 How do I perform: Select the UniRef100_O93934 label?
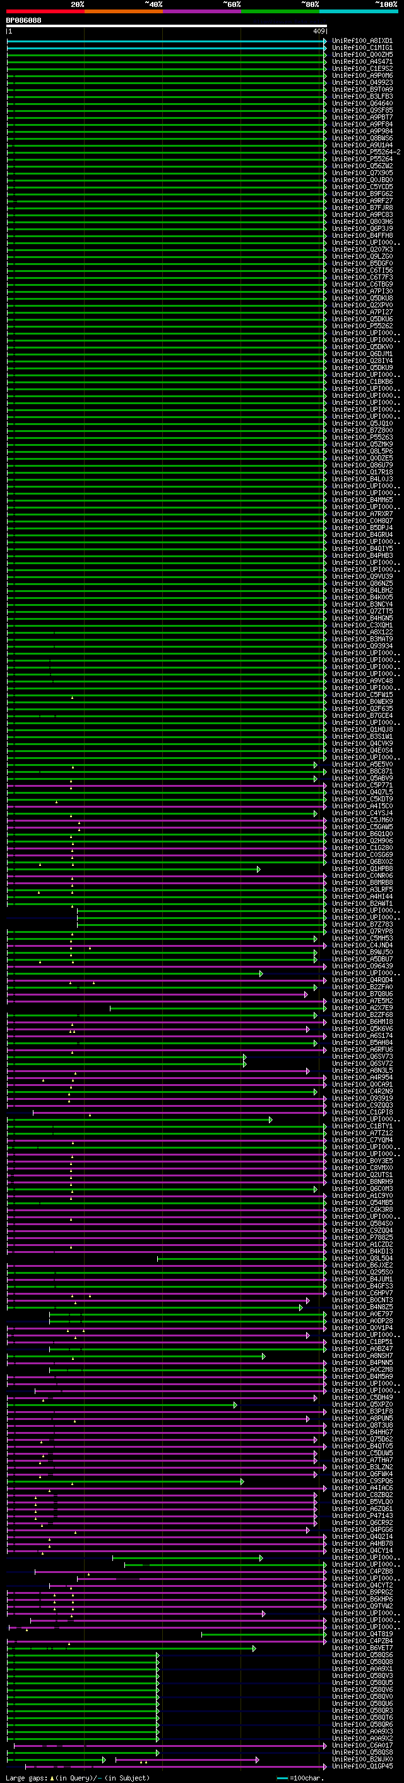[362, 646]
